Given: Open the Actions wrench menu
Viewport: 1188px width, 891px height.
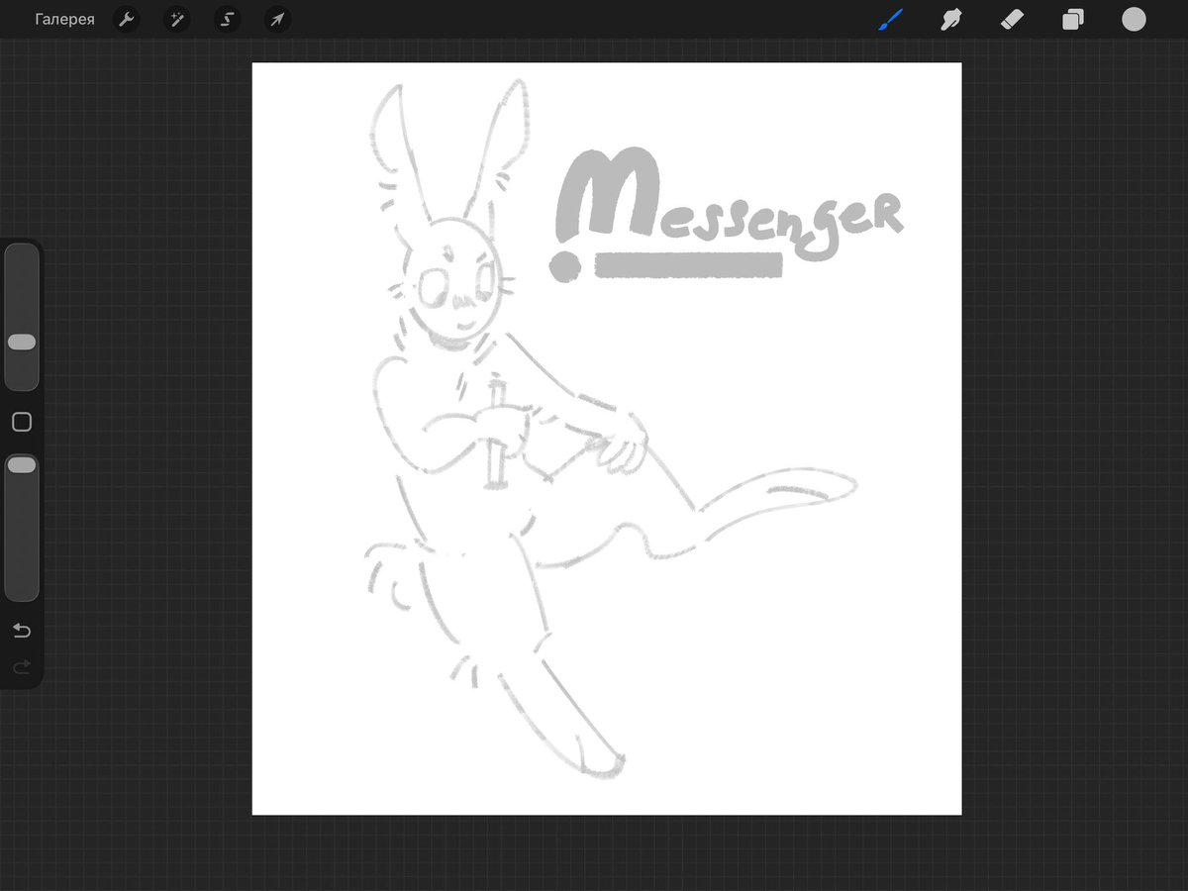Looking at the screenshot, I should 126,20.
